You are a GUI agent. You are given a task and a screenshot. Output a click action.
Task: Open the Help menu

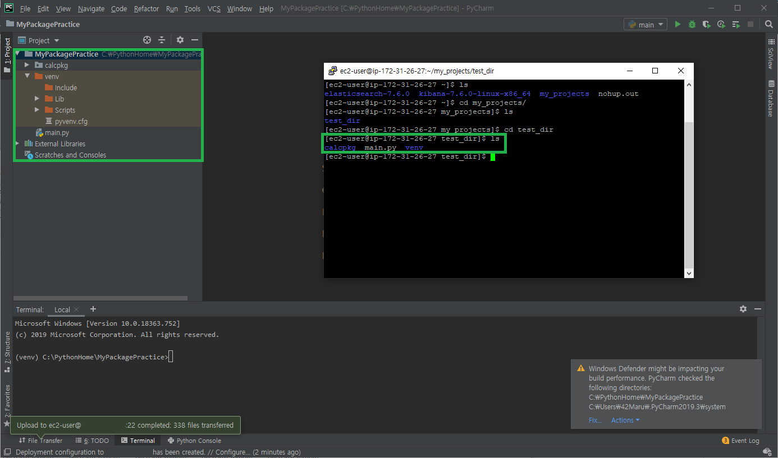266,8
